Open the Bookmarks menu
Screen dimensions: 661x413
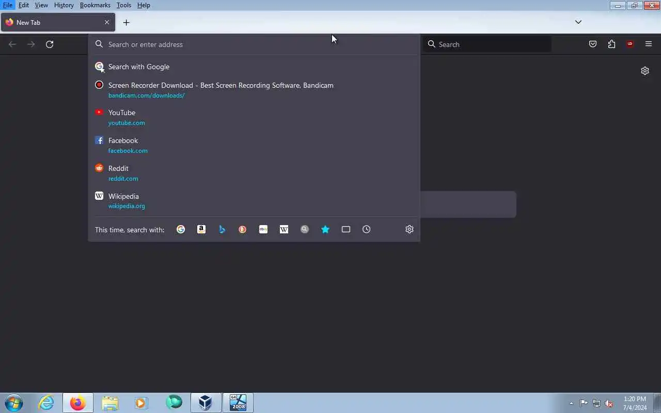pos(95,5)
